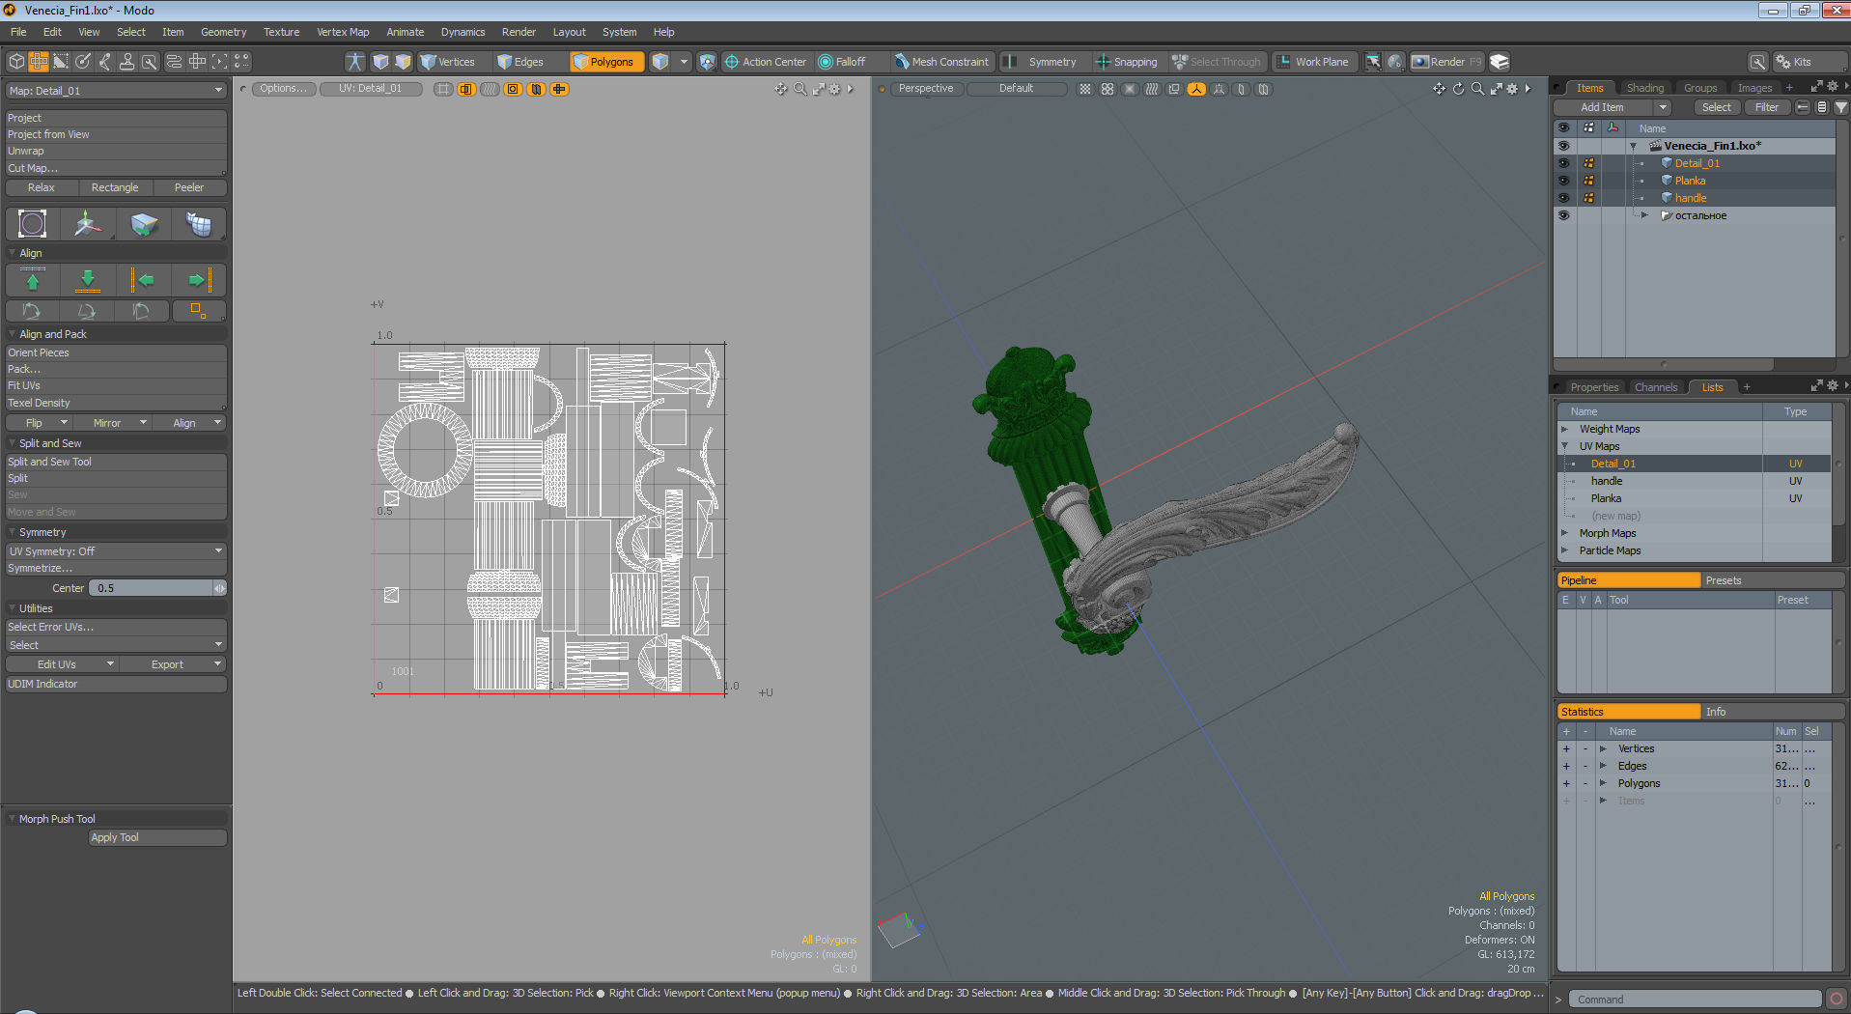Click the stacked layers icon after Render
This screenshot has width=1851, height=1014.
(1500, 62)
